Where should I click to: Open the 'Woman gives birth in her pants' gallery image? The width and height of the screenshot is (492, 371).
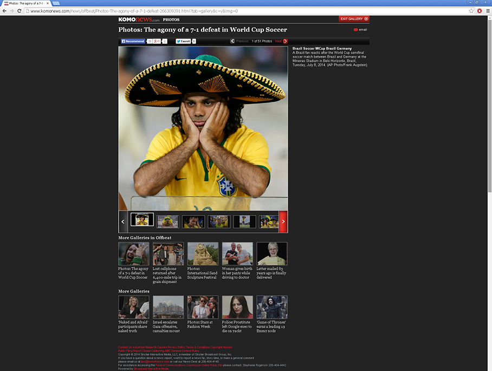pyautogui.click(x=237, y=253)
